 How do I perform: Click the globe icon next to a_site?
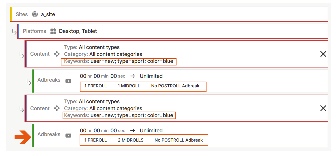pos(35,14)
